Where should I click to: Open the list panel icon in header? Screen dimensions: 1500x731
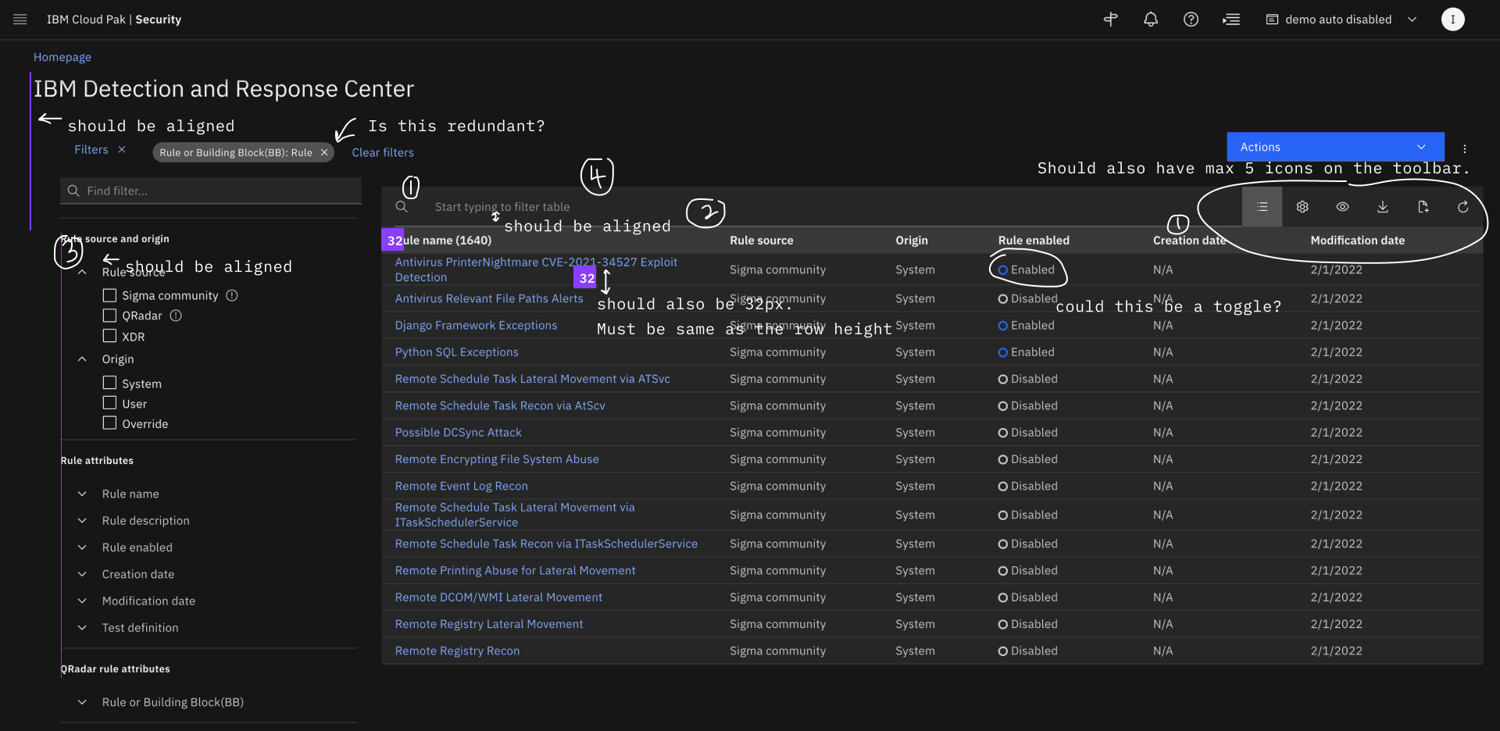[x=1231, y=20]
